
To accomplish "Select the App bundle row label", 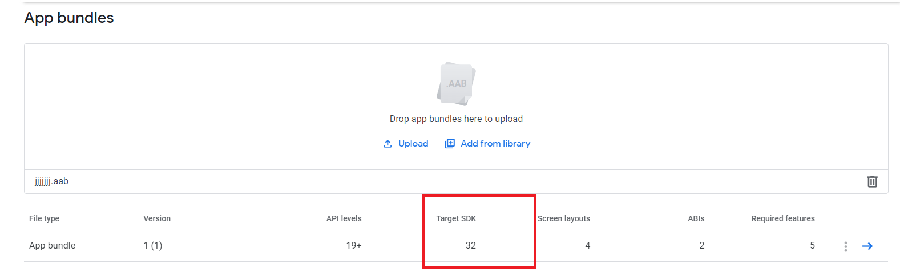I will coord(52,246).
